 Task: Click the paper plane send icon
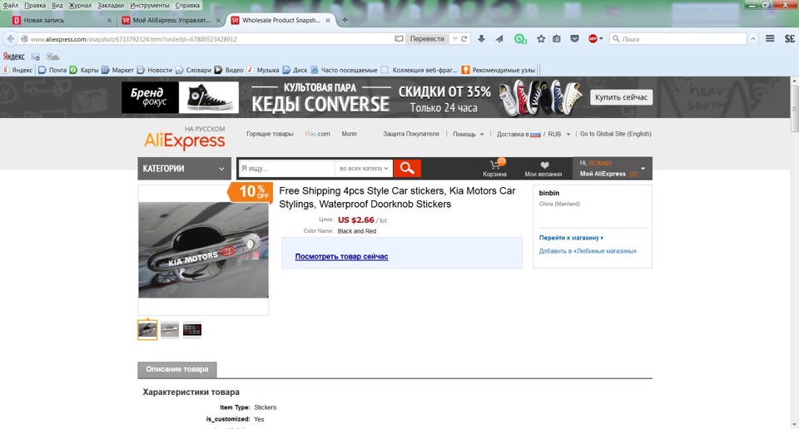[x=499, y=39]
